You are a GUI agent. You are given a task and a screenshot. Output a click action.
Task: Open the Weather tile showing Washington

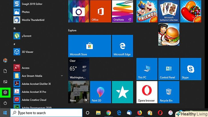pos(79,69)
